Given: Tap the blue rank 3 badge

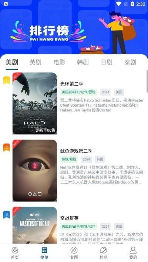Looking at the screenshot, I should [7, 214].
